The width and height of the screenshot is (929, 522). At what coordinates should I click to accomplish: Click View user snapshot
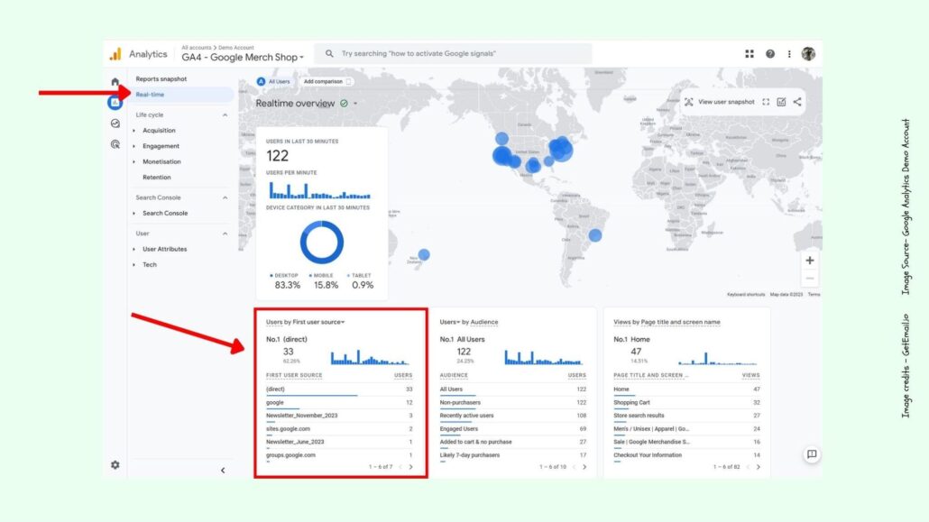tap(720, 102)
